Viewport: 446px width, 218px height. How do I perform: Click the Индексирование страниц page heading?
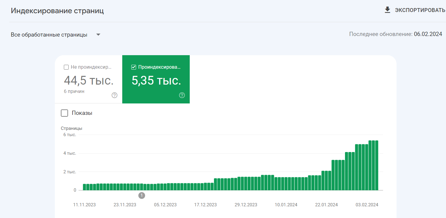(57, 11)
